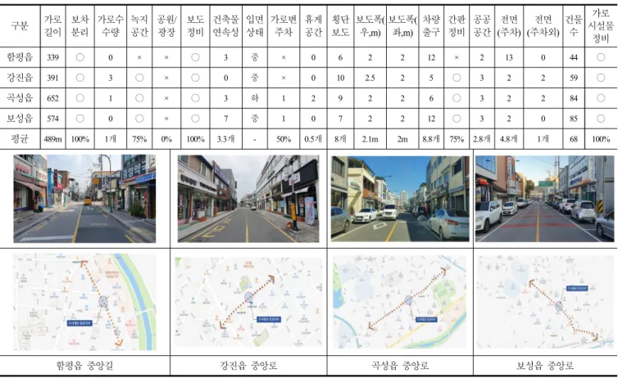
Task: Select the 보차 분리 column header
Action: tap(80, 26)
